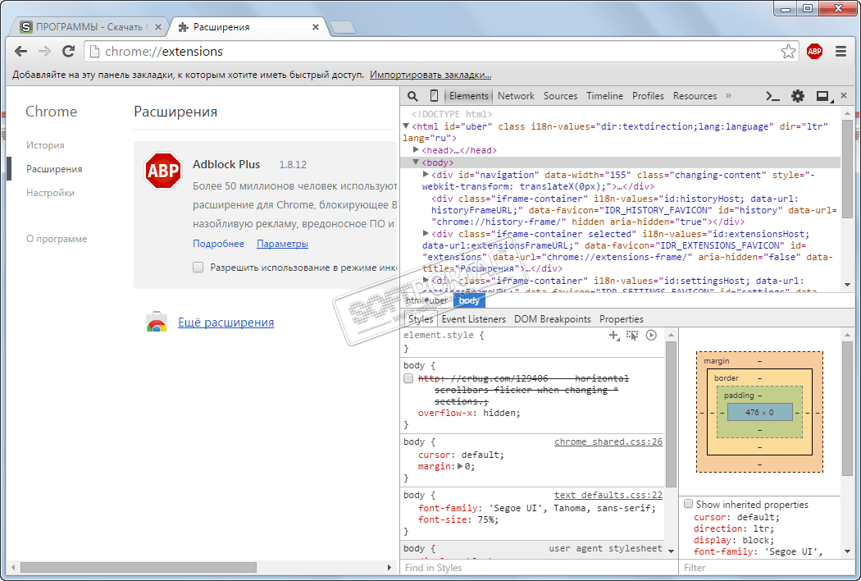The width and height of the screenshot is (861, 581).
Task: Focus the computed Filter field
Action: coord(766,568)
